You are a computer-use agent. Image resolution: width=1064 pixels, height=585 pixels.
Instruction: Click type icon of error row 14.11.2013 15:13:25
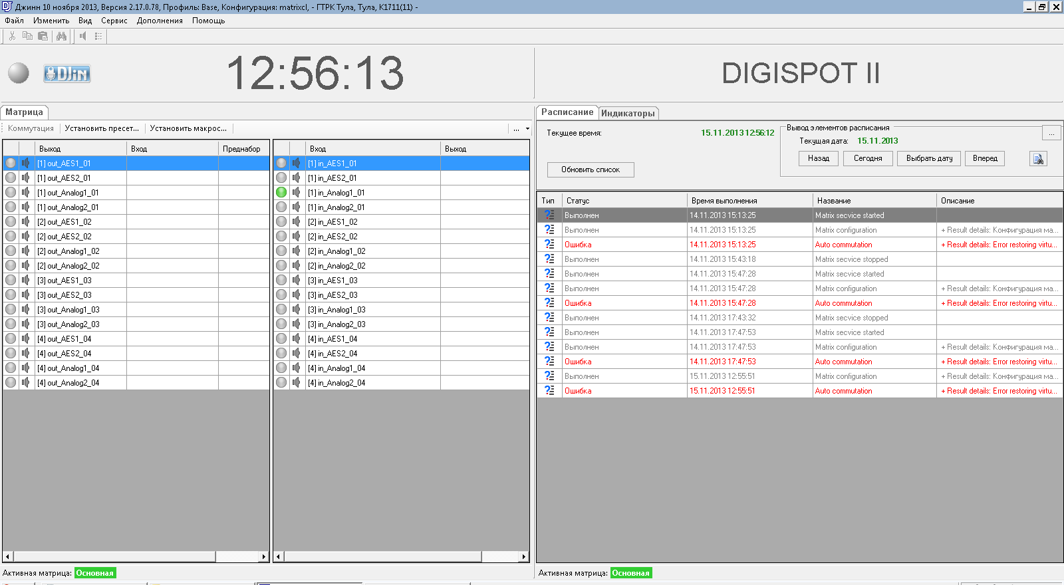[549, 244]
